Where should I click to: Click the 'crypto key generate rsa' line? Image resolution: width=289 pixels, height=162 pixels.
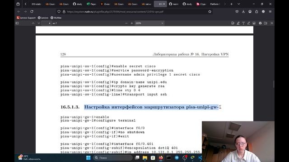coord(112,86)
